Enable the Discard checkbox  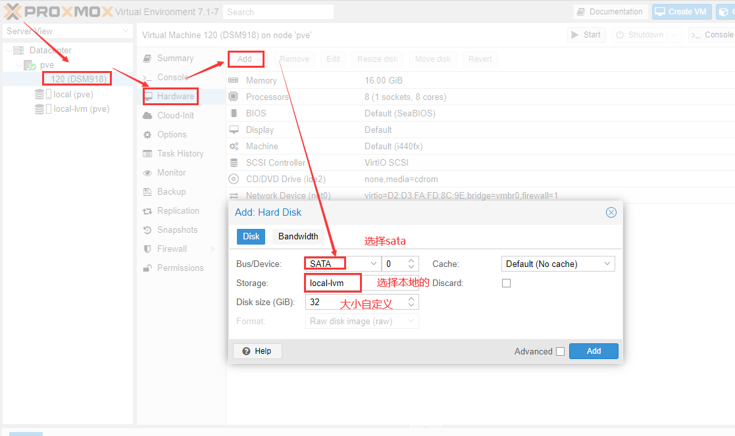(x=506, y=283)
